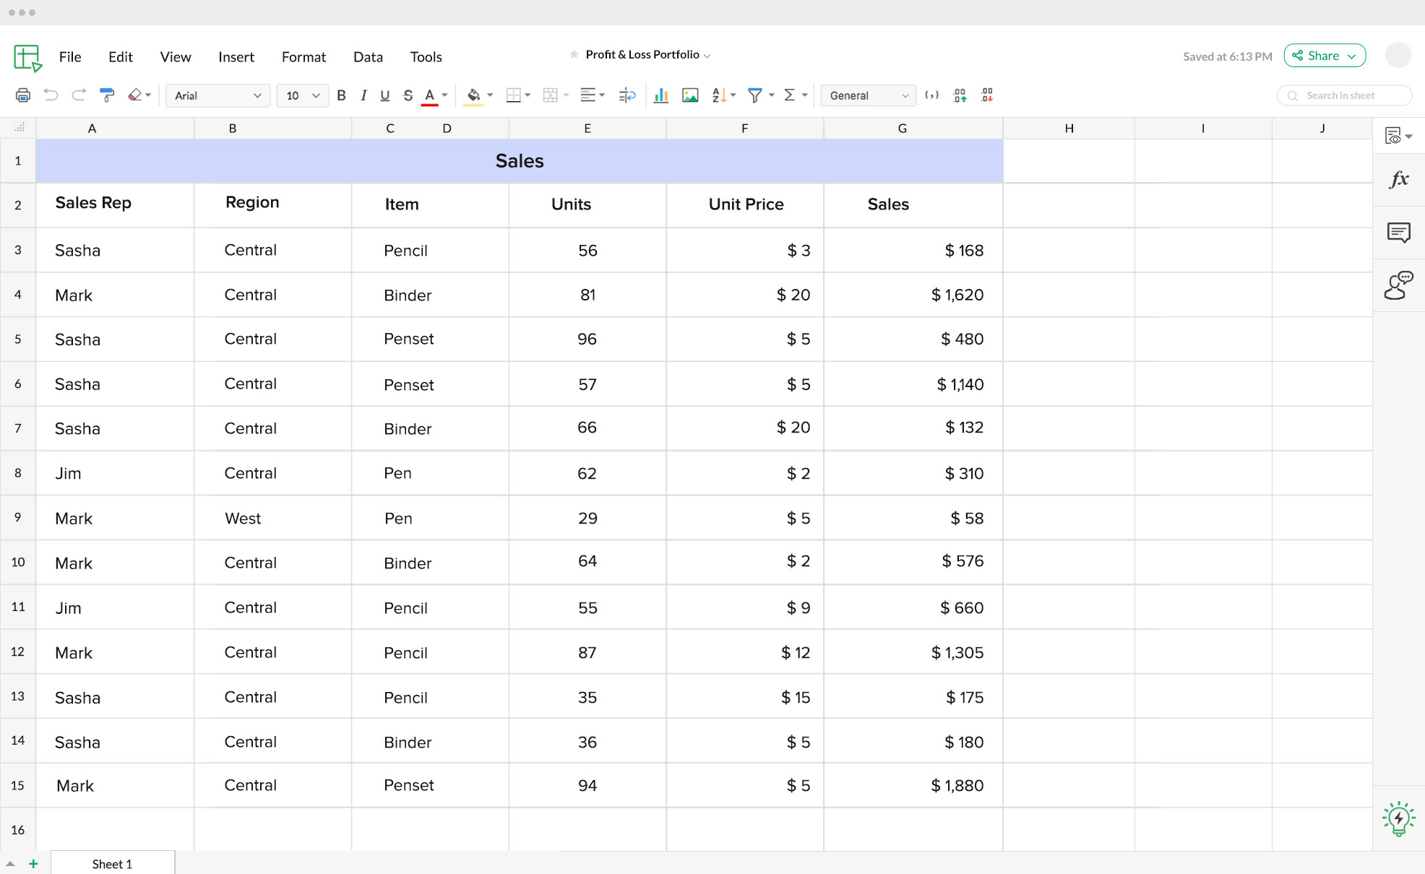Click the insert image icon

click(690, 95)
